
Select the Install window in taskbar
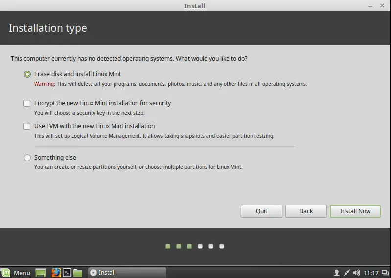127,273
